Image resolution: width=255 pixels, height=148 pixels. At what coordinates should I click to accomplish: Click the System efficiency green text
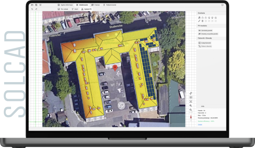[x=206, y=121]
